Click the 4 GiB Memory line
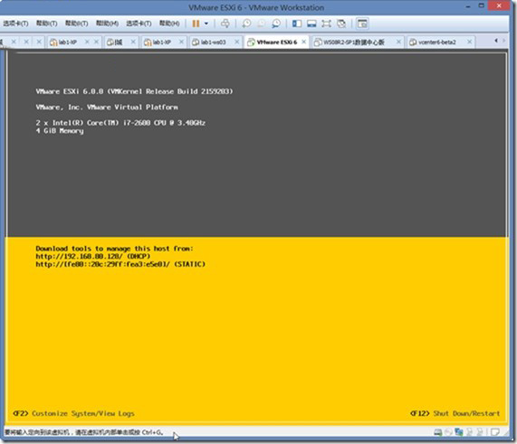This screenshot has width=517, height=444. point(60,131)
